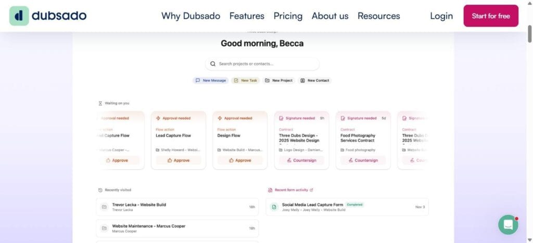Viewport: 533px width, 243px height.
Task: Open Social Media Lead Capture Form entry
Action: 347,207
